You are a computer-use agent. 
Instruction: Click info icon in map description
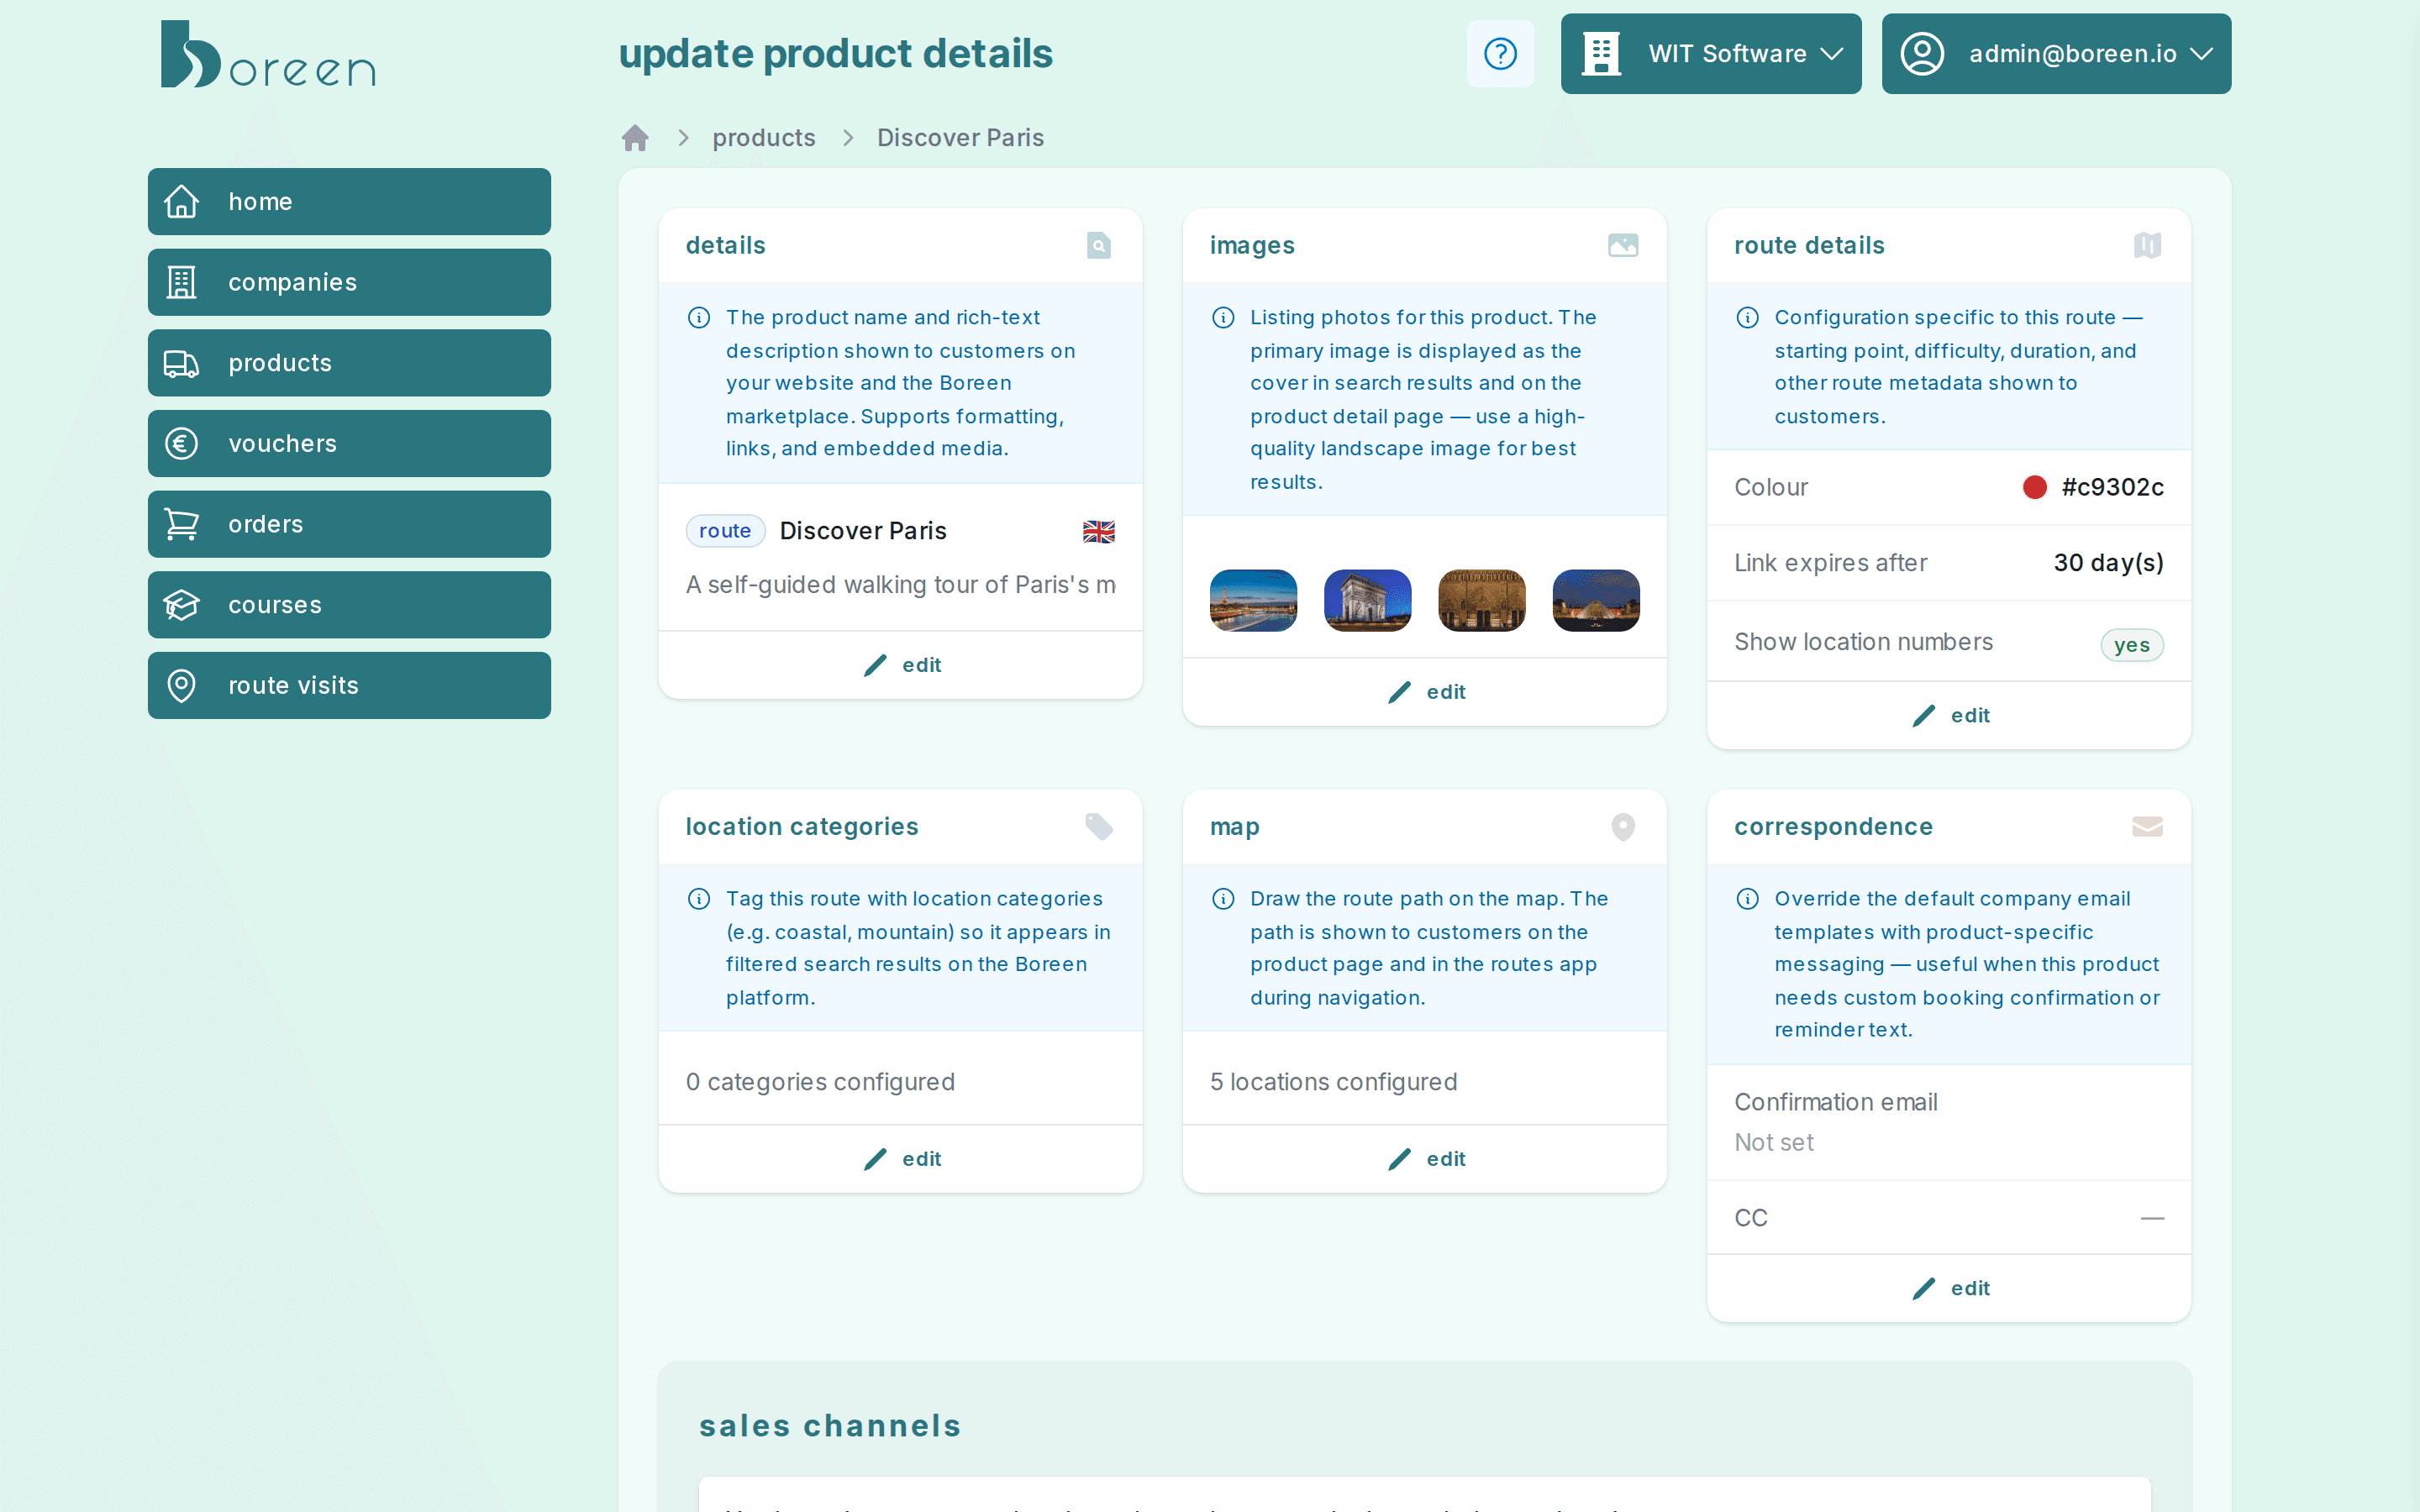click(x=1223, y=899)
